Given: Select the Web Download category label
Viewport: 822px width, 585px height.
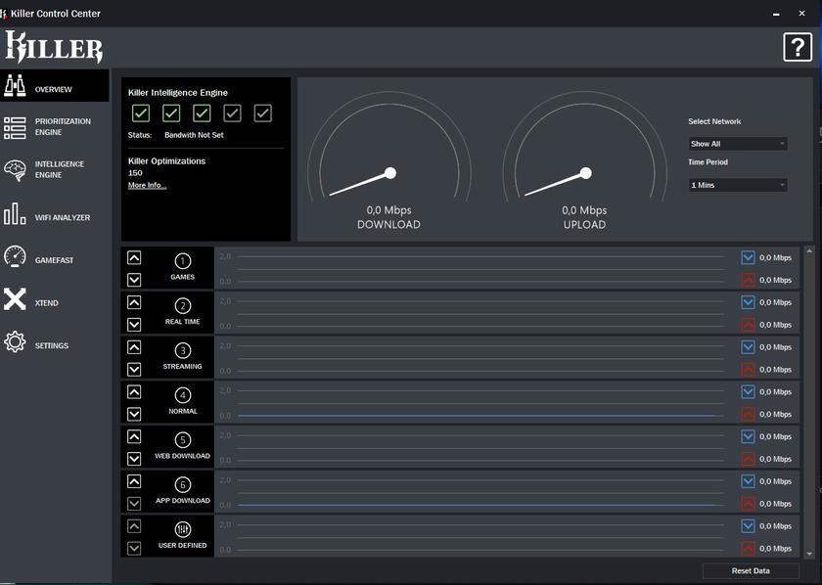Looking at the screenshot, I should pos(183,456).
